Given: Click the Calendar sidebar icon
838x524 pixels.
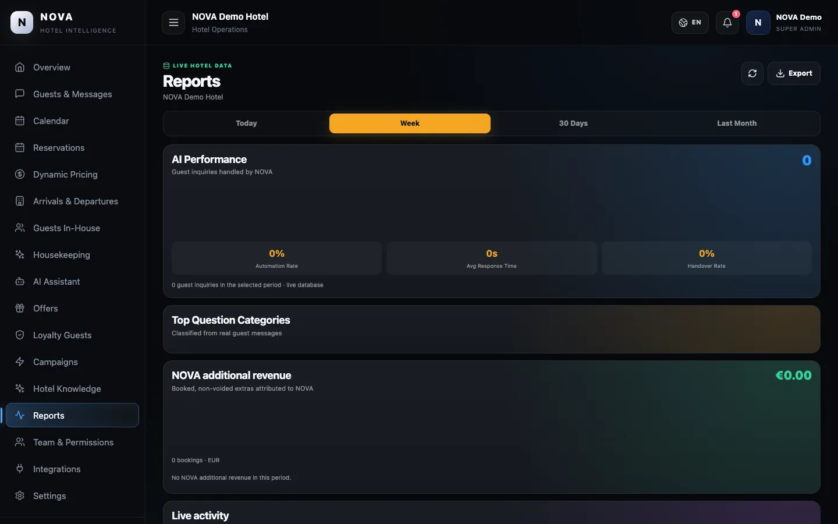Looking at the screenshot, I should point(20,121).
